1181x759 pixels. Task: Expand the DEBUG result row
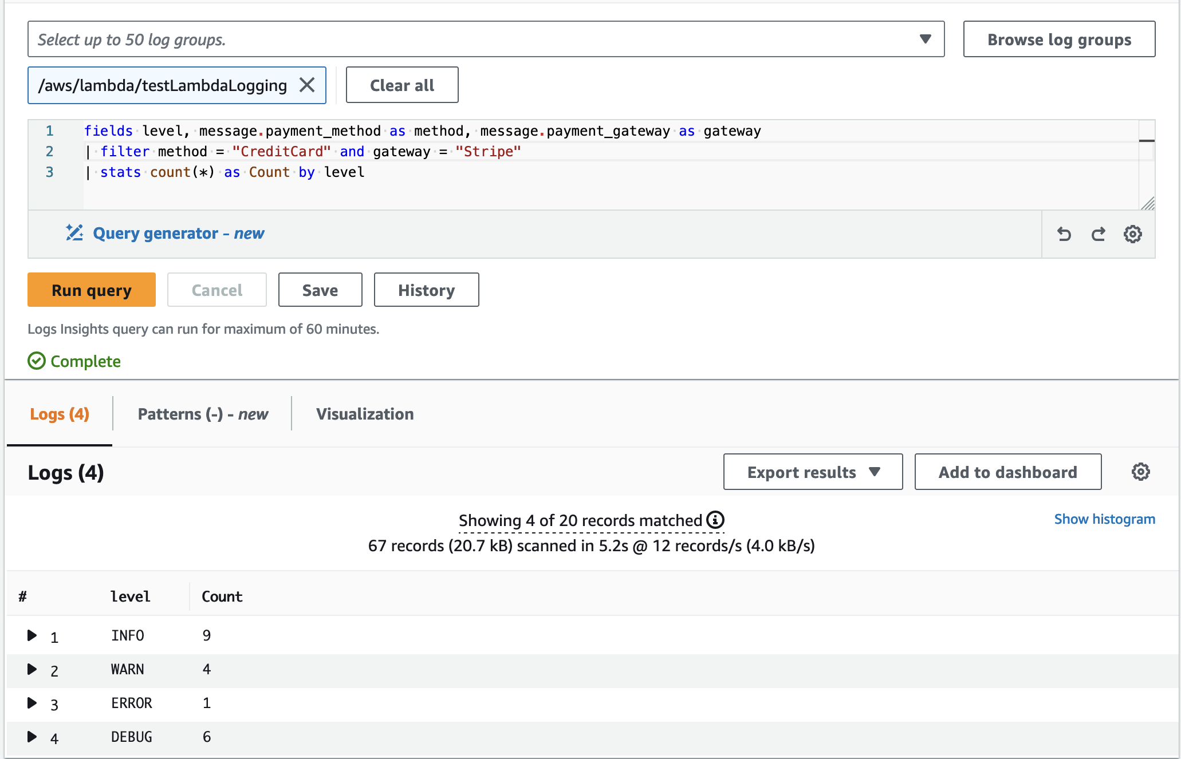coord(32,737)
